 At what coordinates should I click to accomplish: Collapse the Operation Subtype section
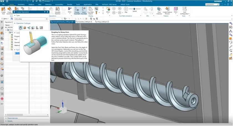click(x=15, y=23)
